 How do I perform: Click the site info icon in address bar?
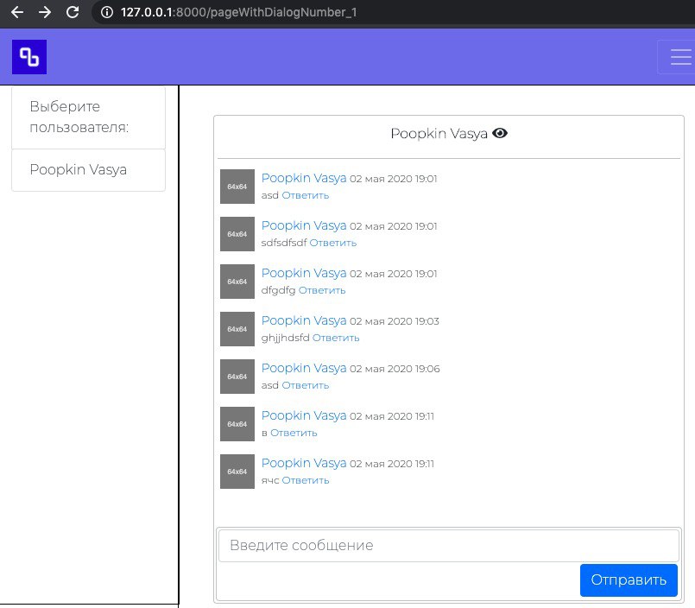107,12
